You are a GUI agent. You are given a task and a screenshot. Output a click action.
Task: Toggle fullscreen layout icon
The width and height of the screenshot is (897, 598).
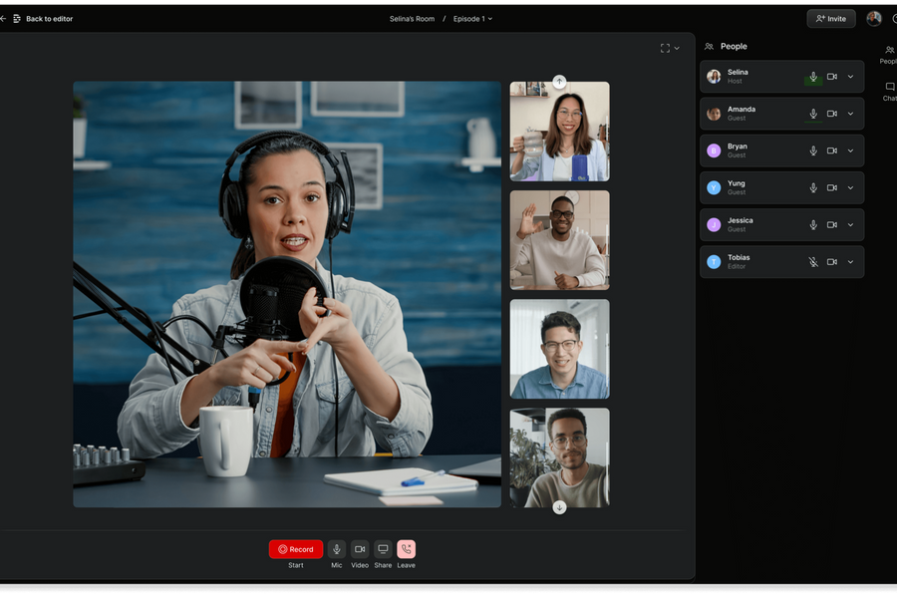(x=665, y=48)
